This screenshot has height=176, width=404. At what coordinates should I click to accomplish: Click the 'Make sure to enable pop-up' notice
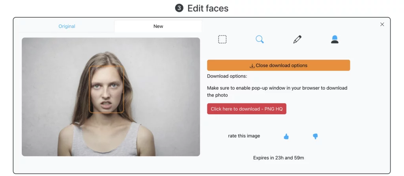[x=277, y=92]
